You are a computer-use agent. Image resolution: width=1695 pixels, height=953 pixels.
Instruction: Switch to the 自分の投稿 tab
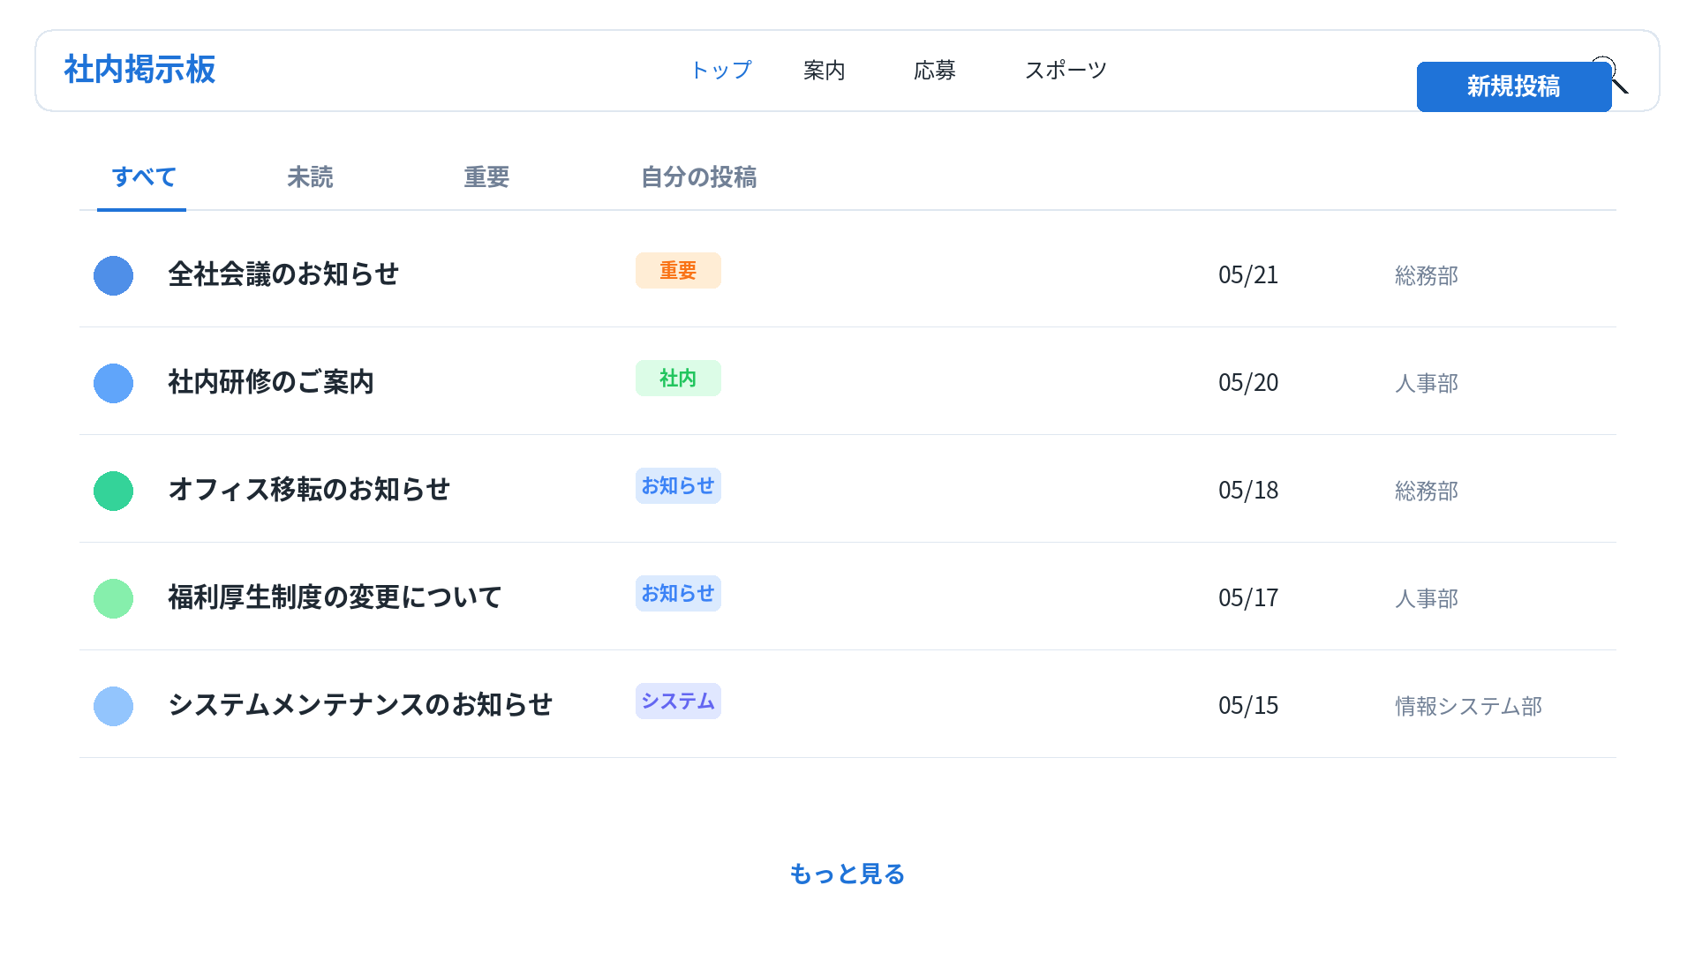coord(698,177)
